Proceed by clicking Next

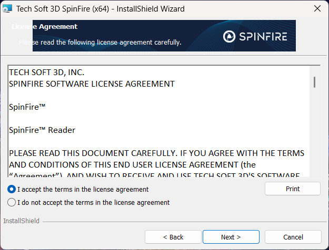coord(231,237)
